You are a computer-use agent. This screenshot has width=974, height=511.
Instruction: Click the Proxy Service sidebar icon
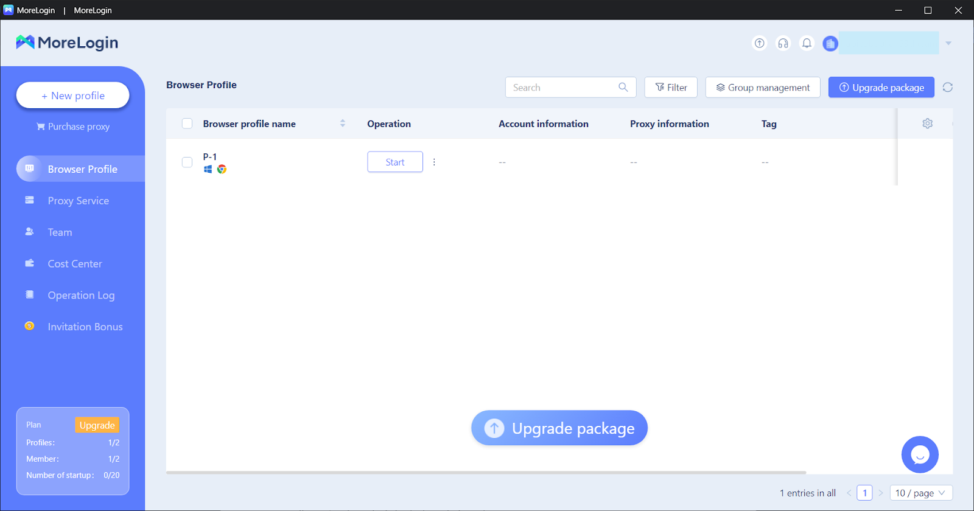tap(29, 200)
